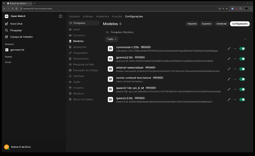Edit mistral-nemo:latest using its pencil icon
The image size is (255, 156).
[229, 69]
